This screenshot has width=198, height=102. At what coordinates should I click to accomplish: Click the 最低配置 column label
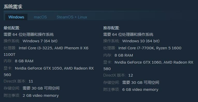(x=12, y=28)
